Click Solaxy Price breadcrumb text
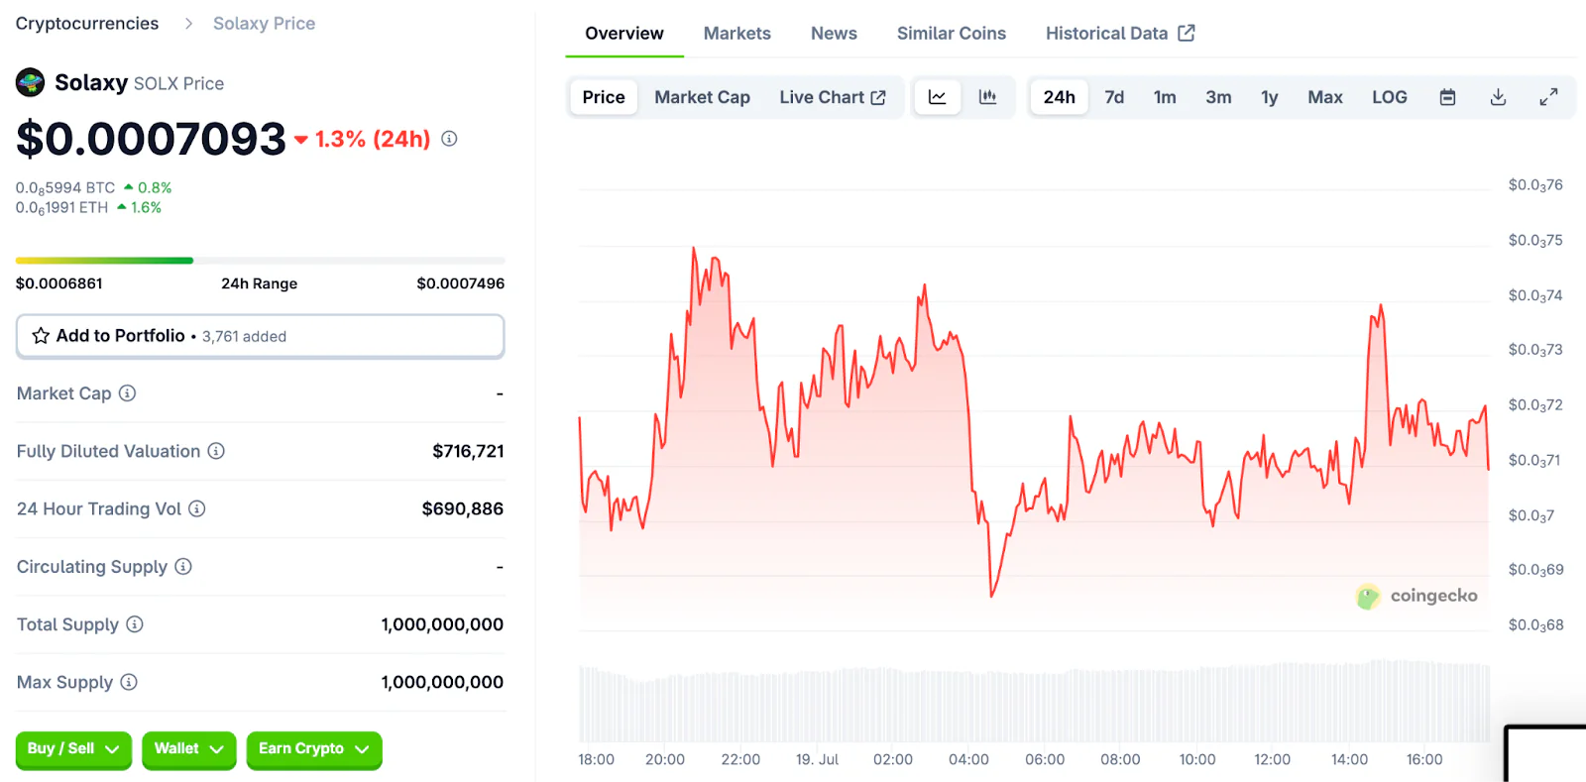The height and width of the screenshot is (782, 1586). (x=264, y=23)
